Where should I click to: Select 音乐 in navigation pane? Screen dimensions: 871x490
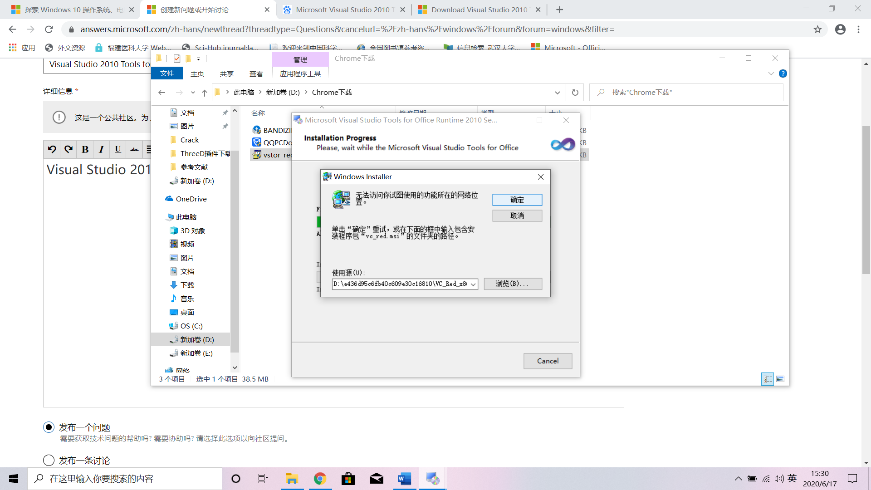click(x=182, y=299)
